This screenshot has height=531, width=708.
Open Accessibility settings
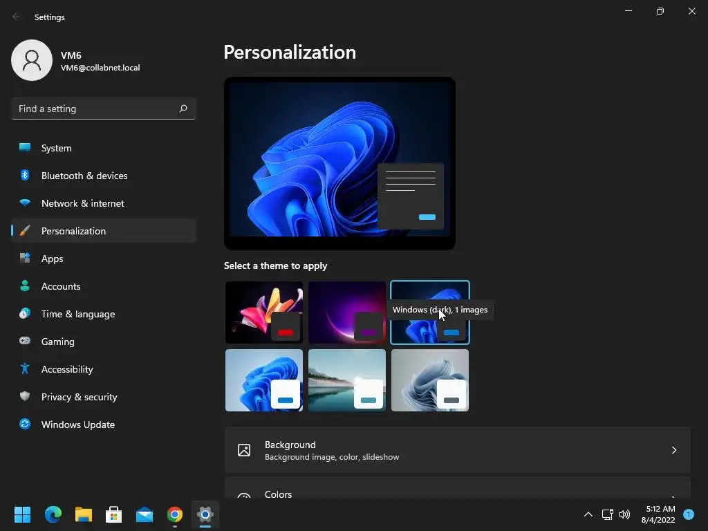coord(104,369)
